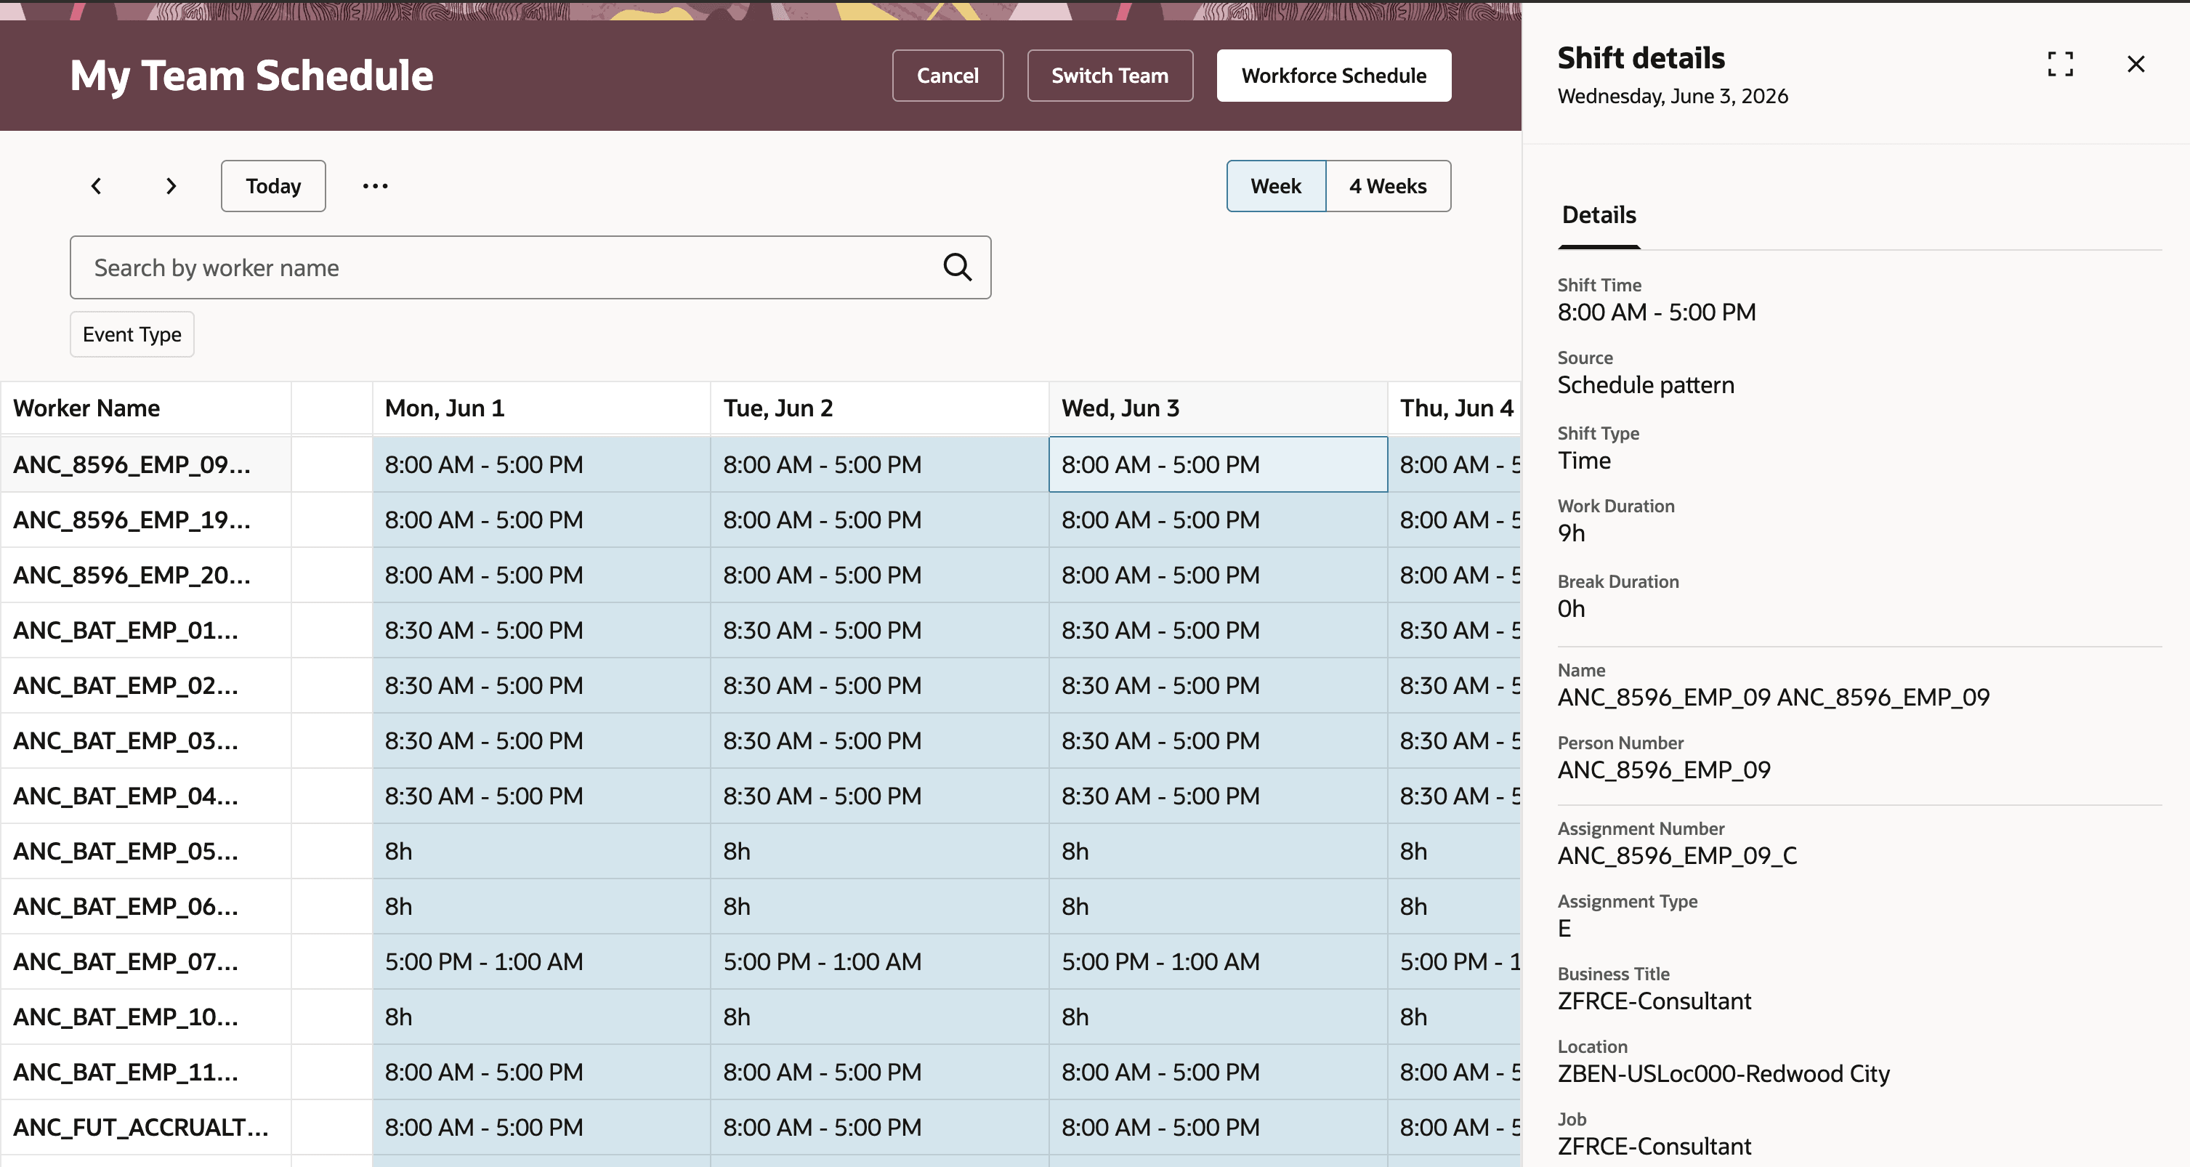Select the Details tab in Shift details

tap(1599, 215)
